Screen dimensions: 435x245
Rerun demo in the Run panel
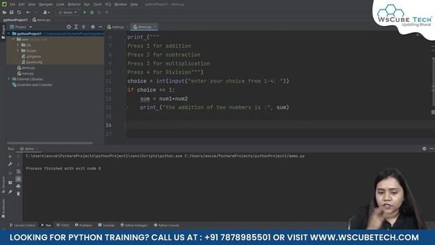tap(10, 157)
